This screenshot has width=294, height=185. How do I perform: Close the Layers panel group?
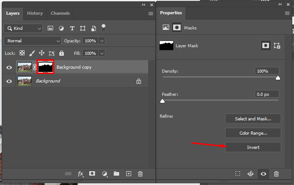coord(152,5)
